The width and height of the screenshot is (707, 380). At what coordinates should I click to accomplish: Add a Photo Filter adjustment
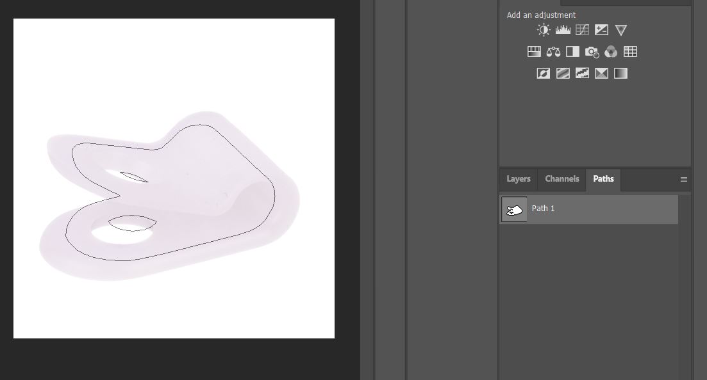point(592,52)
